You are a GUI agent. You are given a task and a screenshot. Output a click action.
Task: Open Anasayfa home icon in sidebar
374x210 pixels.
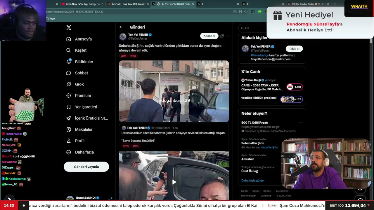[x=69, y=39]
